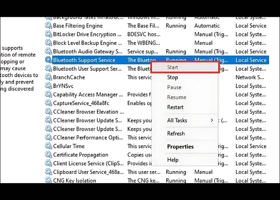Select the BrYNSvc service entry

click(63, 86)
